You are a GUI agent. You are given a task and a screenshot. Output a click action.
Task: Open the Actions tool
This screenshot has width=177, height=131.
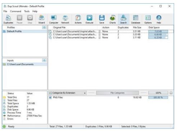click(x=78, y=19)
